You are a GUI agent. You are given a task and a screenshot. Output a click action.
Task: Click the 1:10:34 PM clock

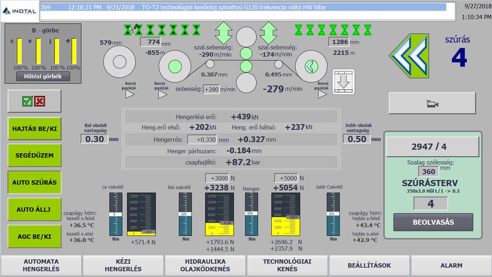pyautogui.click(x=476, y=17)
